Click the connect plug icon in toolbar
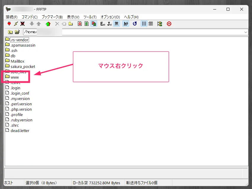 click(x=9, y=24)
